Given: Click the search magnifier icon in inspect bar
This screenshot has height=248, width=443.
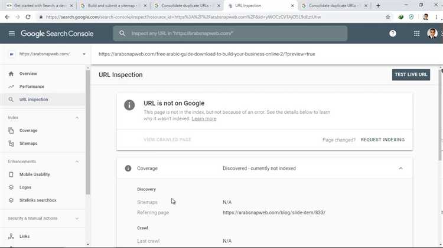Looking at the screenshot, I should 122,33.
